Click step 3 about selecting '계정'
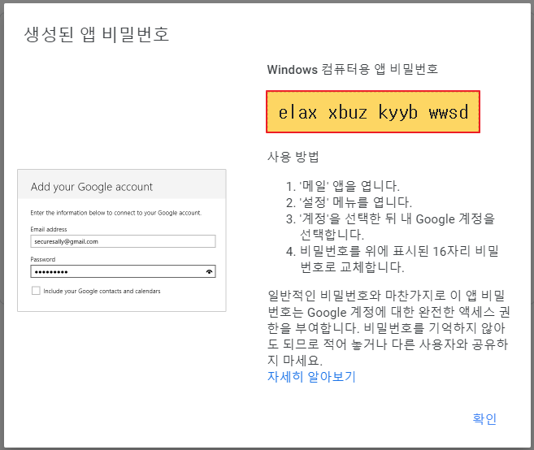Screen dimensions: 534x450 (x=390, y=226)
